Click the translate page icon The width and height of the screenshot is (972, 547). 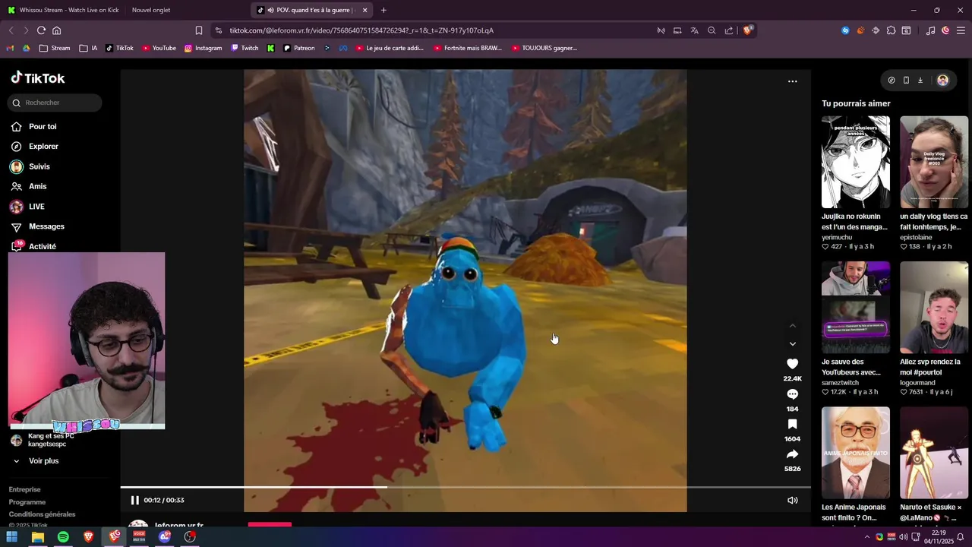pyautogui.click(x=694, y=30)
